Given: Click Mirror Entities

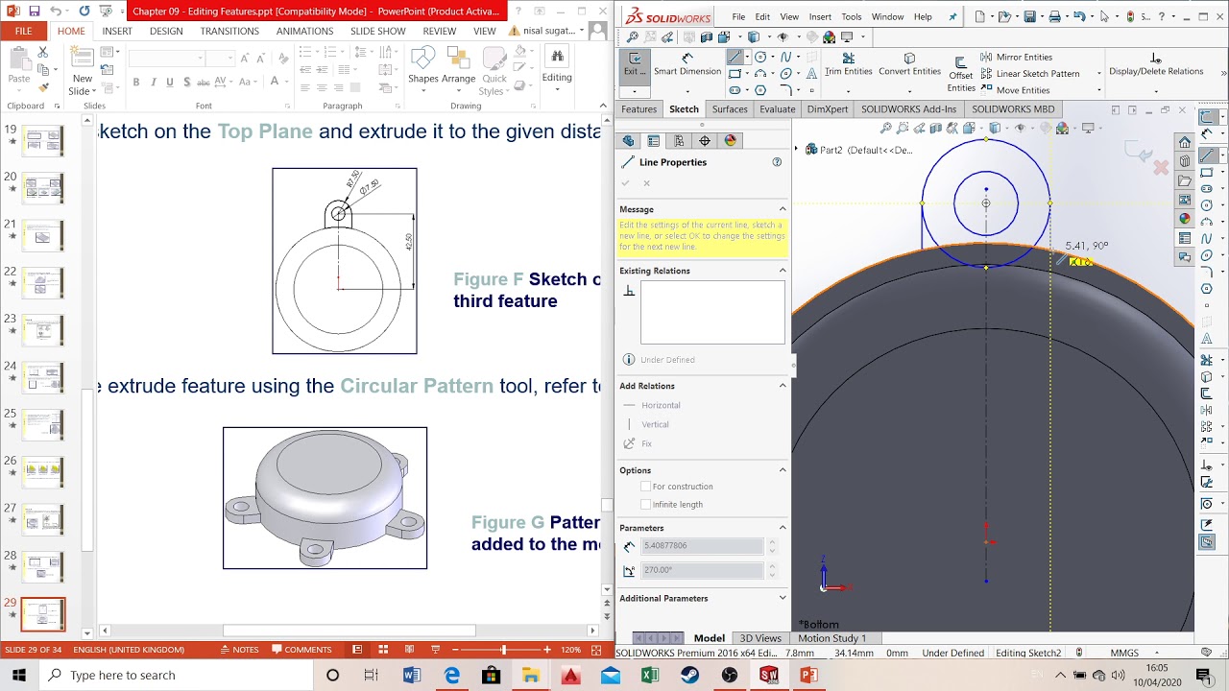Looking at the screenshot, I should point(1016,58).
